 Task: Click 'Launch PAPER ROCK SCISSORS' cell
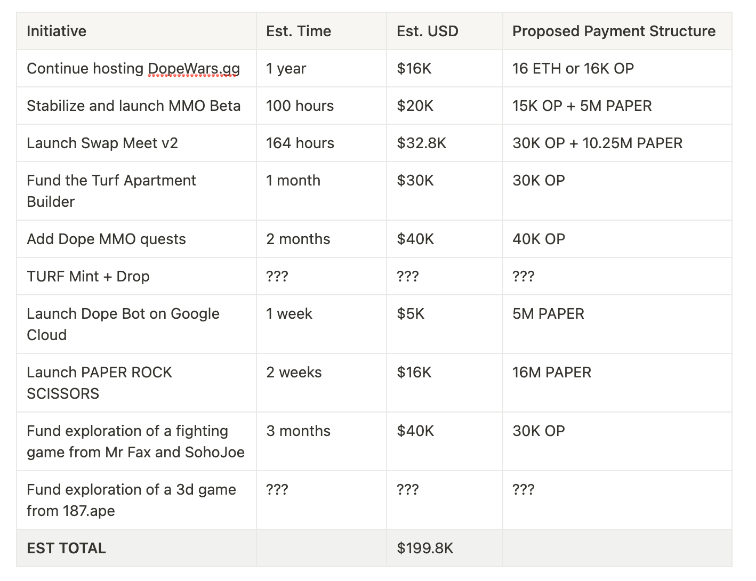[136, 383]
